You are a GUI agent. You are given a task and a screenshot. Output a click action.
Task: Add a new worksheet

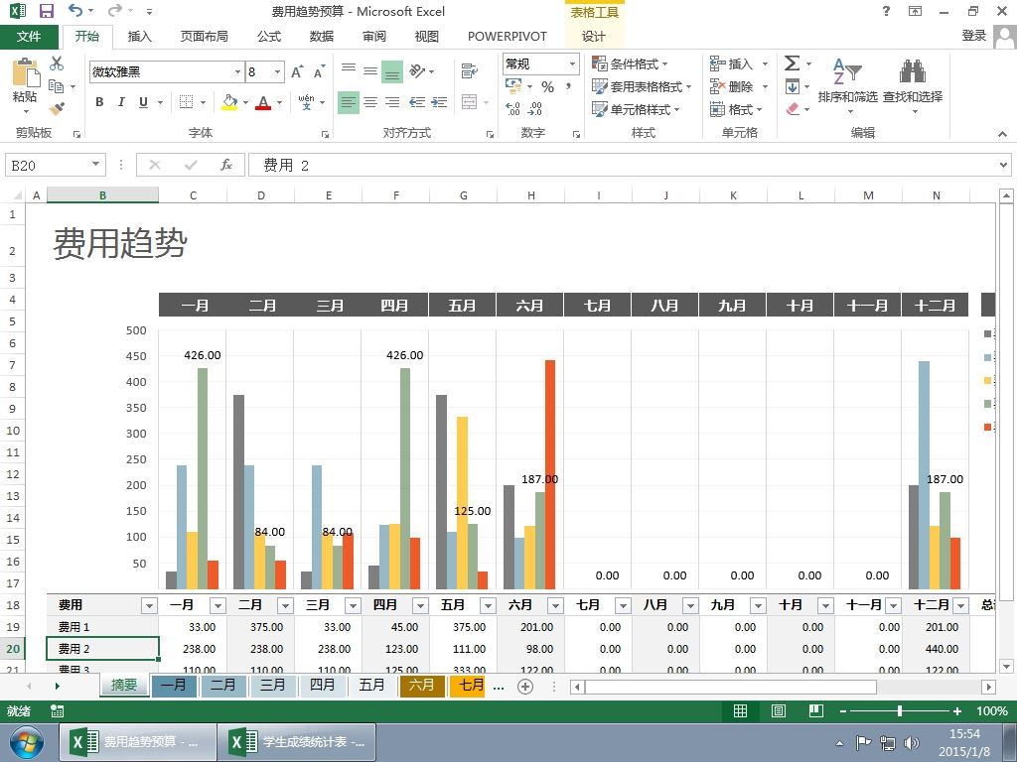(x=524, y=687)
